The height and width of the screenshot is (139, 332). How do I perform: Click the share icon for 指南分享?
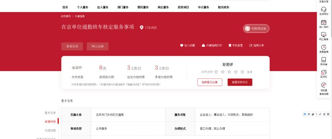click(x=251, y=45)
